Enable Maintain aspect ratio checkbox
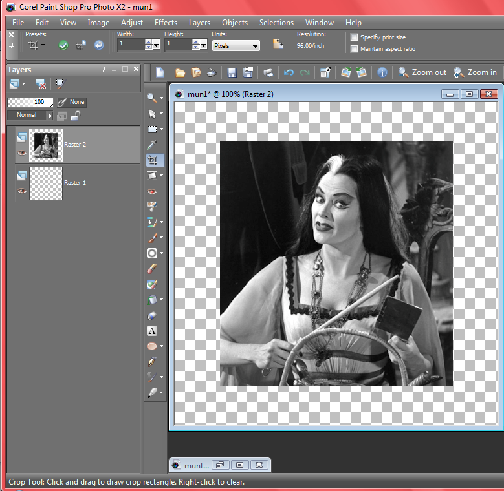This screenshot has width=504, height=491. 354,49
